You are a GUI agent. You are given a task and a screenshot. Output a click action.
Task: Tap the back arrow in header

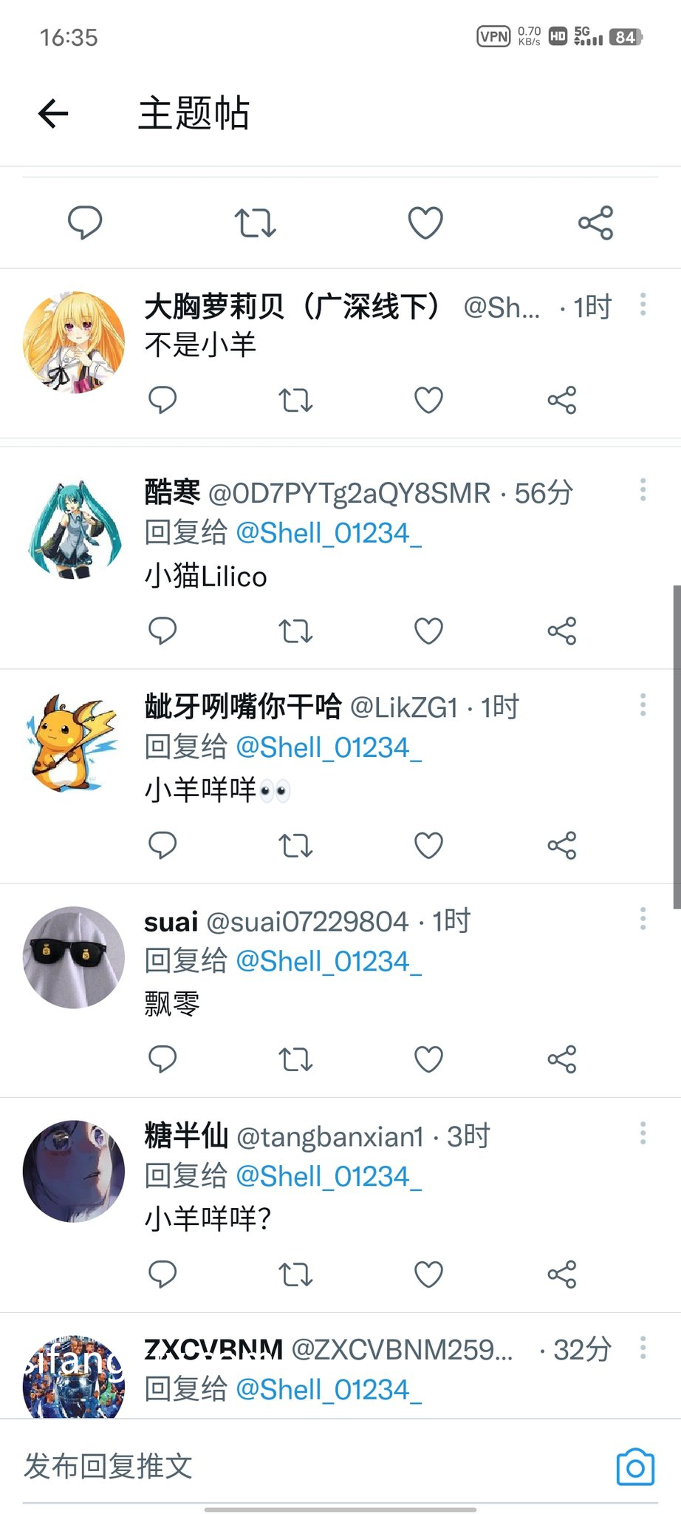pyautogui.click(x=53, y=114)
